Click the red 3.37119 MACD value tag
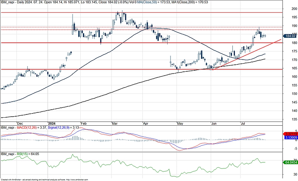Image resolution: width=298 pixels, height=181 pixels. [x=290, y=134]
